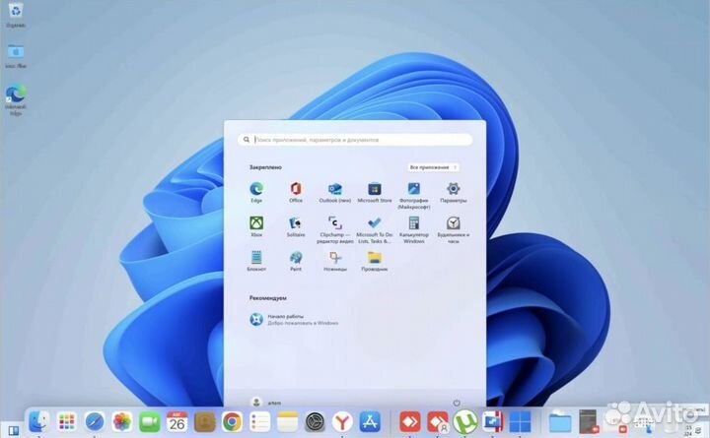Open the AnyDesk icon with user badge

[x=438, y=422]
